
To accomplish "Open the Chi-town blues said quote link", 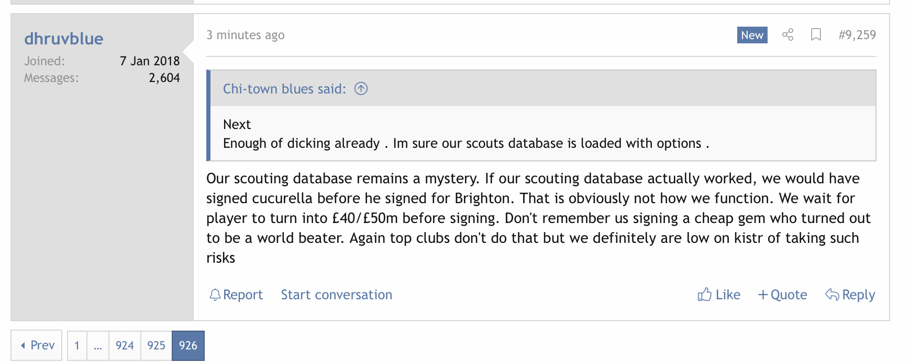I will tap(284, 89).
